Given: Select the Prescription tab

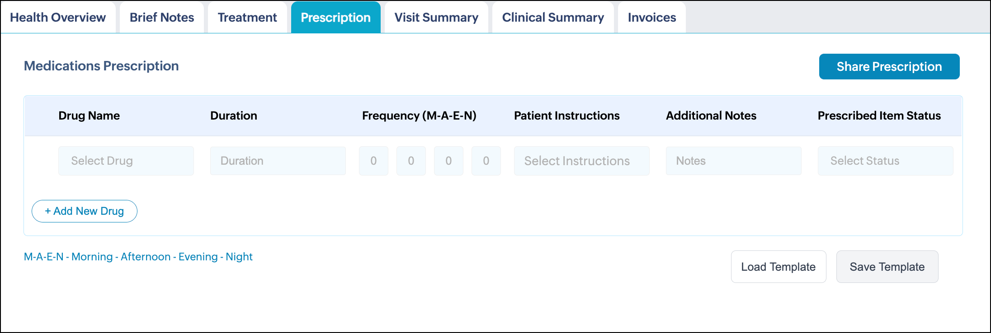Looking at the screenshot, I should (x=335, y=18).
